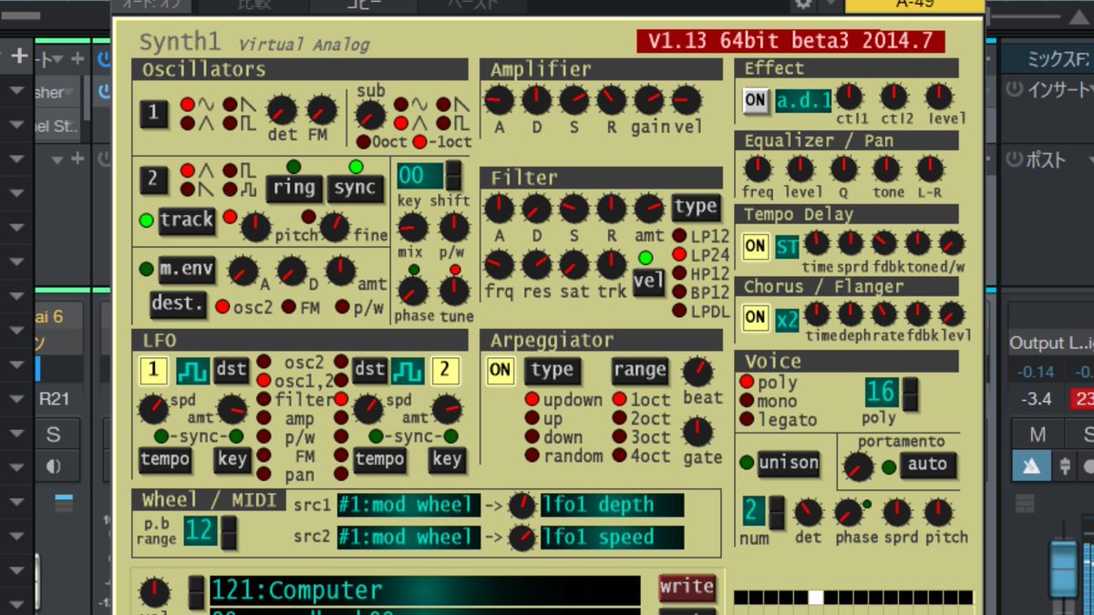Toggle the filter vel button
The image size is (1094, 615).
click(x=648, y=282)
